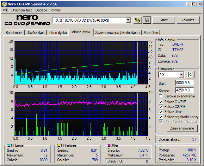Click the Koniec 4258 MB field

point(184,90)
